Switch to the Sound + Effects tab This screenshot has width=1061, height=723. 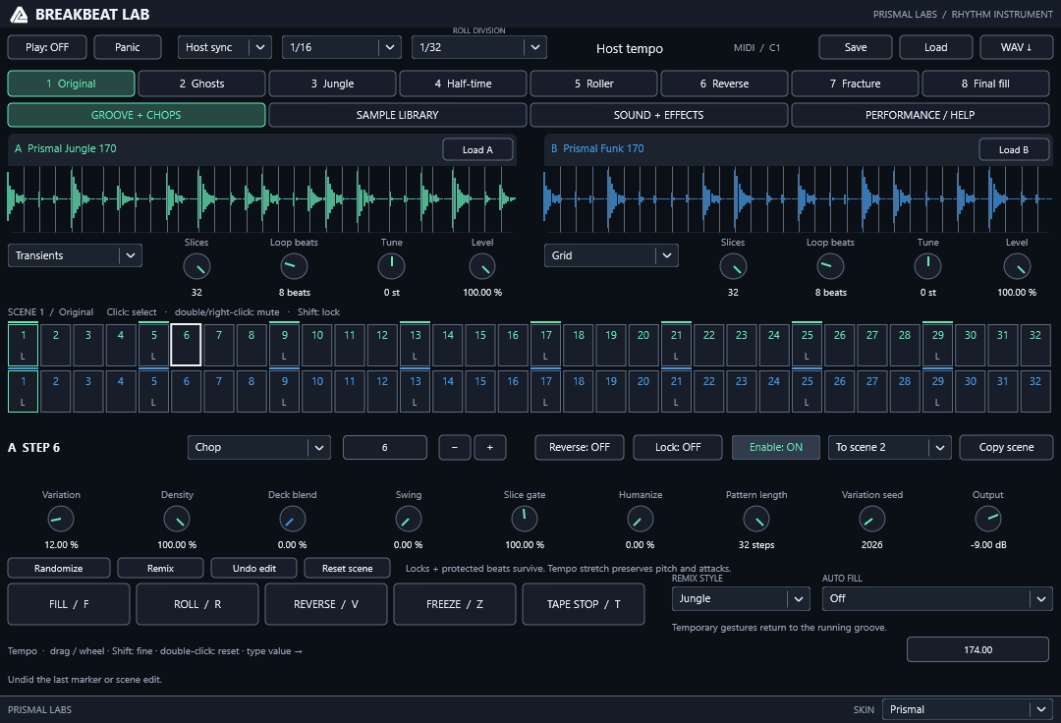tap(658, 115)
